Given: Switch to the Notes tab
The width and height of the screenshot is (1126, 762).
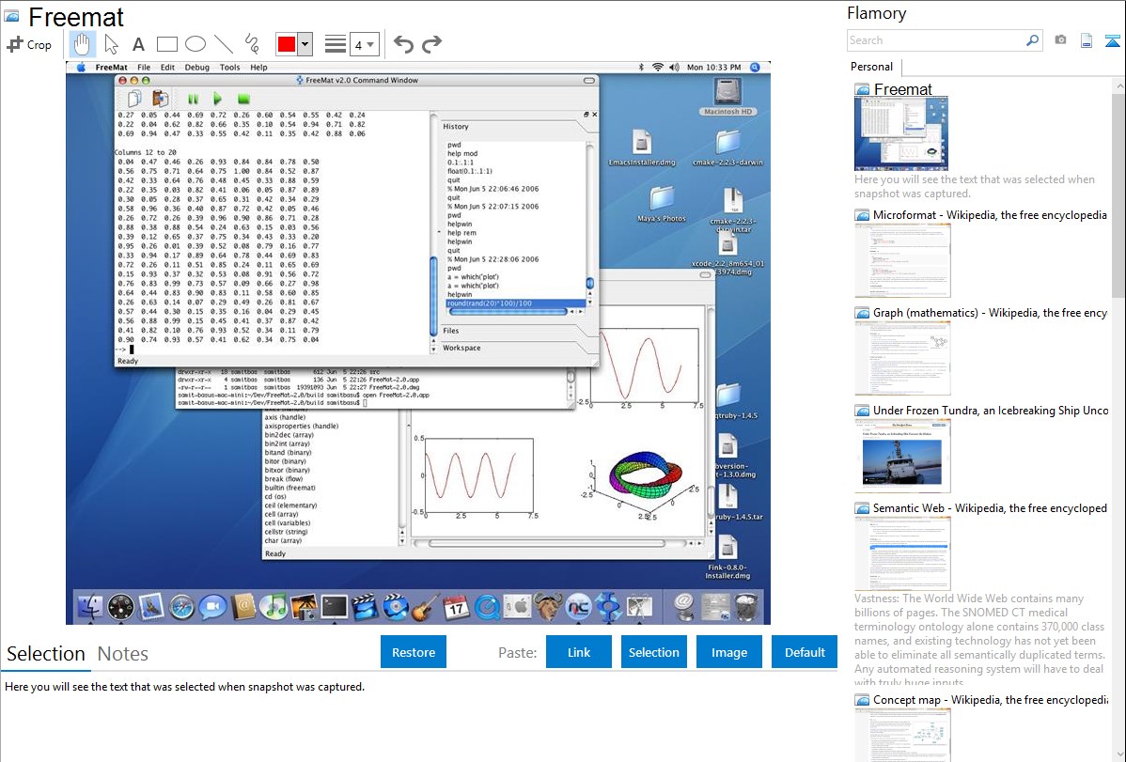Looking at the screenshot, I should 123,654.
